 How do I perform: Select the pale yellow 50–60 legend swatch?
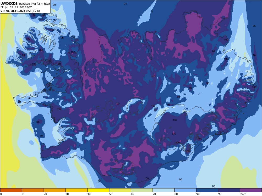click(120, 190)
